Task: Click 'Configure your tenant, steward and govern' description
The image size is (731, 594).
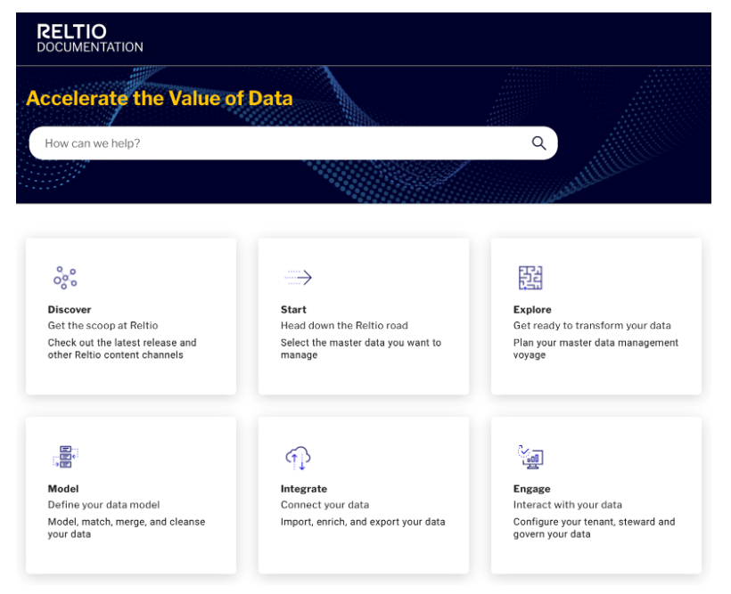Action: (x=594, y=528)
